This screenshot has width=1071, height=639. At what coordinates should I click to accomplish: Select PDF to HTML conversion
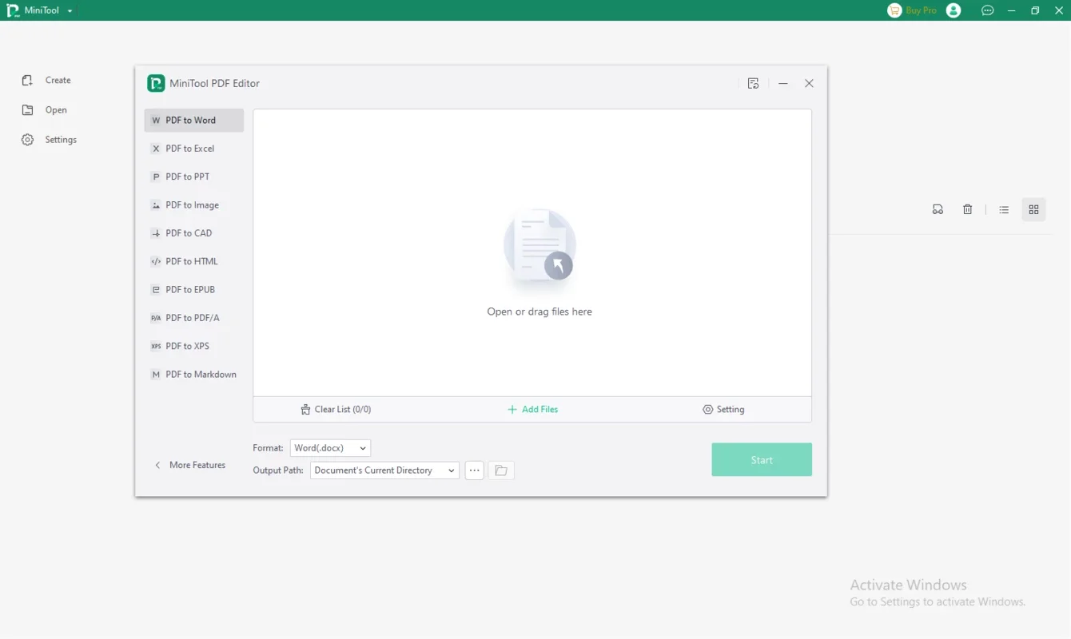[194, 261]
